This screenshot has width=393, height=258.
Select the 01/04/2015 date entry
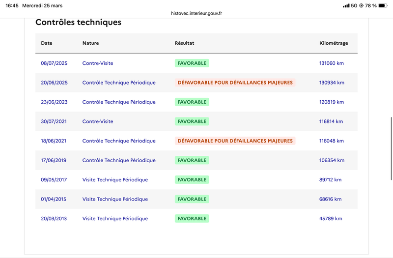pyautogui.click(x=54, y=199)
